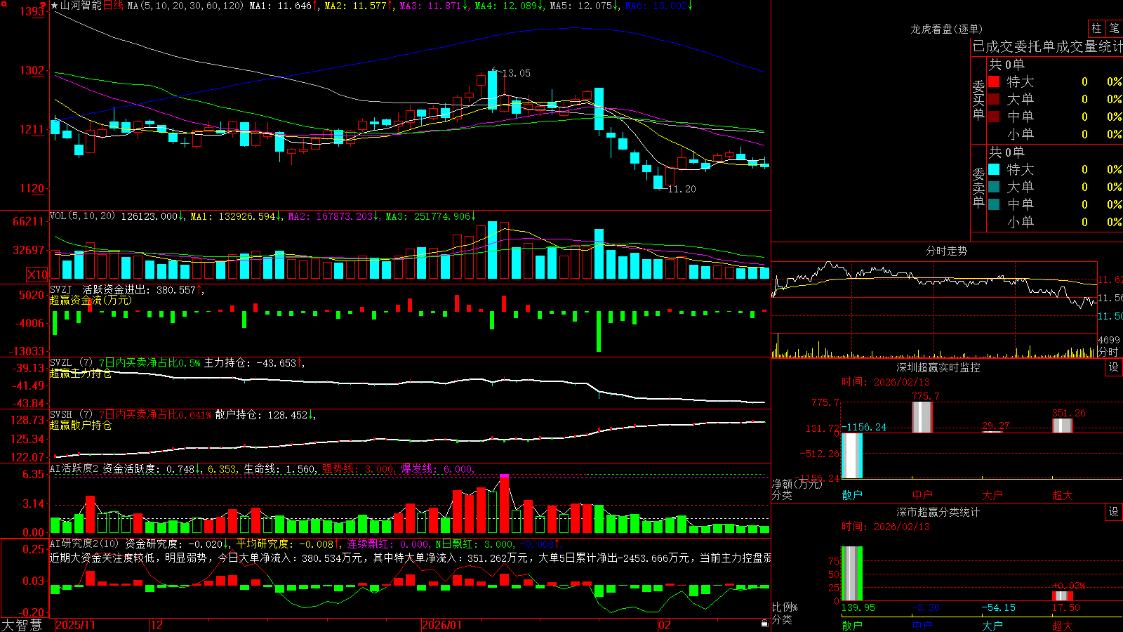1123x632 pixels.
Task: Click the red 特大 swatch under 委买单
Action: pyautogui.click(x=994, y=81)
